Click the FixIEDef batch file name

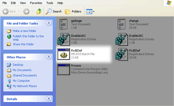pos(77,51)
